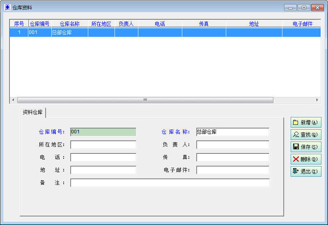Click the 地址 column header
Viewport: 328px width, 225px height.
(254, 24)
